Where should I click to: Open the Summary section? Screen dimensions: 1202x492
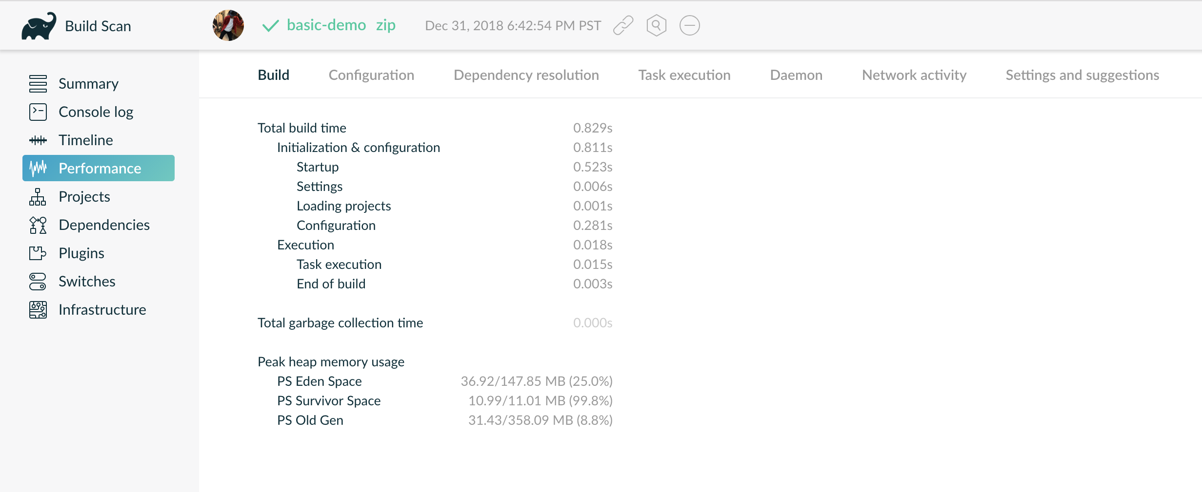click(x=88, y=83)
